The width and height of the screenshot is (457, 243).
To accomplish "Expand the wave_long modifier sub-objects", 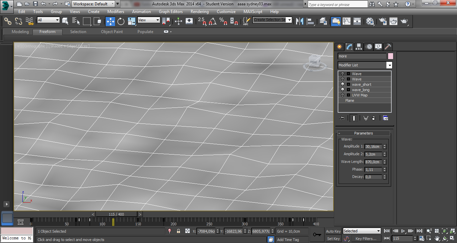I will pyautogui.click(x=348, y=90).
